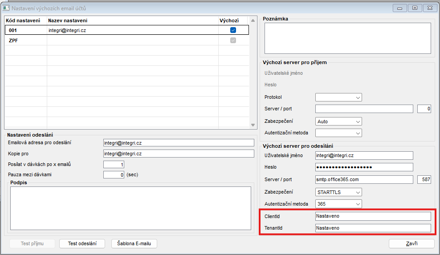Click the Šablona E-mailu button
Screen dimensions: 440x255
[x=134, y=243]
